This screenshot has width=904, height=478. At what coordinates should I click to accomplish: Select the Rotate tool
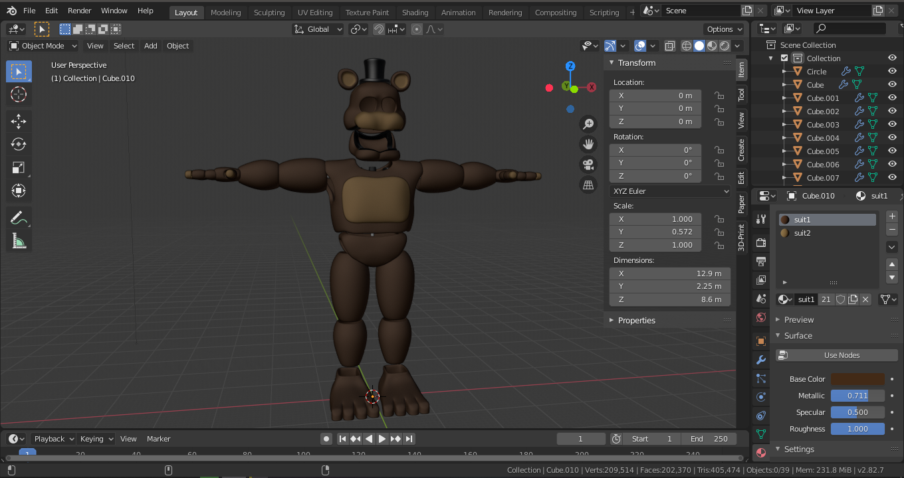[x=19, y=144]
